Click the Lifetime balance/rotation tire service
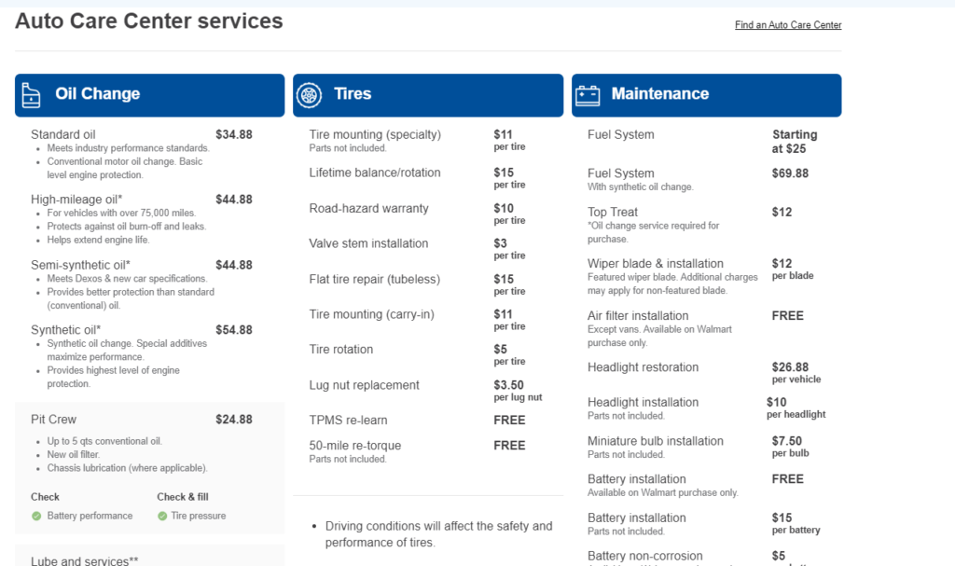 375,173
